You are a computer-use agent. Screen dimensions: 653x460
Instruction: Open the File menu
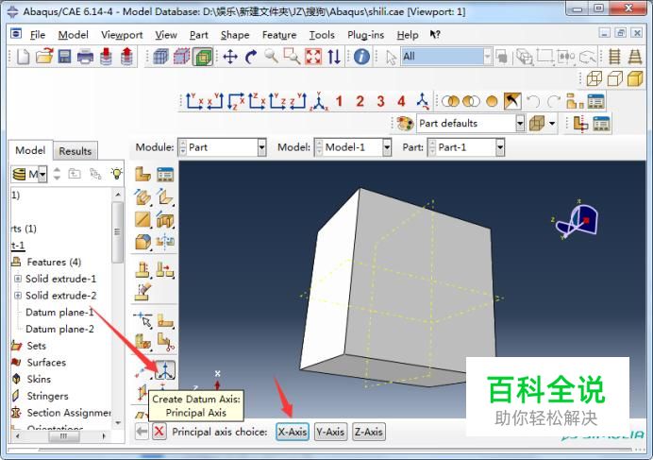click(x=38, y=35)
